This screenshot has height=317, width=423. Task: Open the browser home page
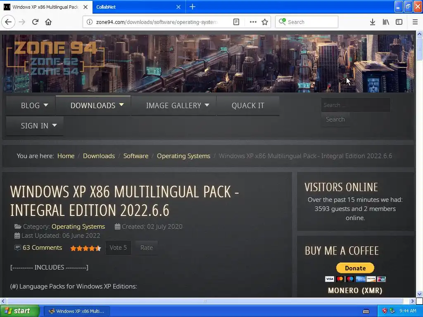tap(48, 22)
